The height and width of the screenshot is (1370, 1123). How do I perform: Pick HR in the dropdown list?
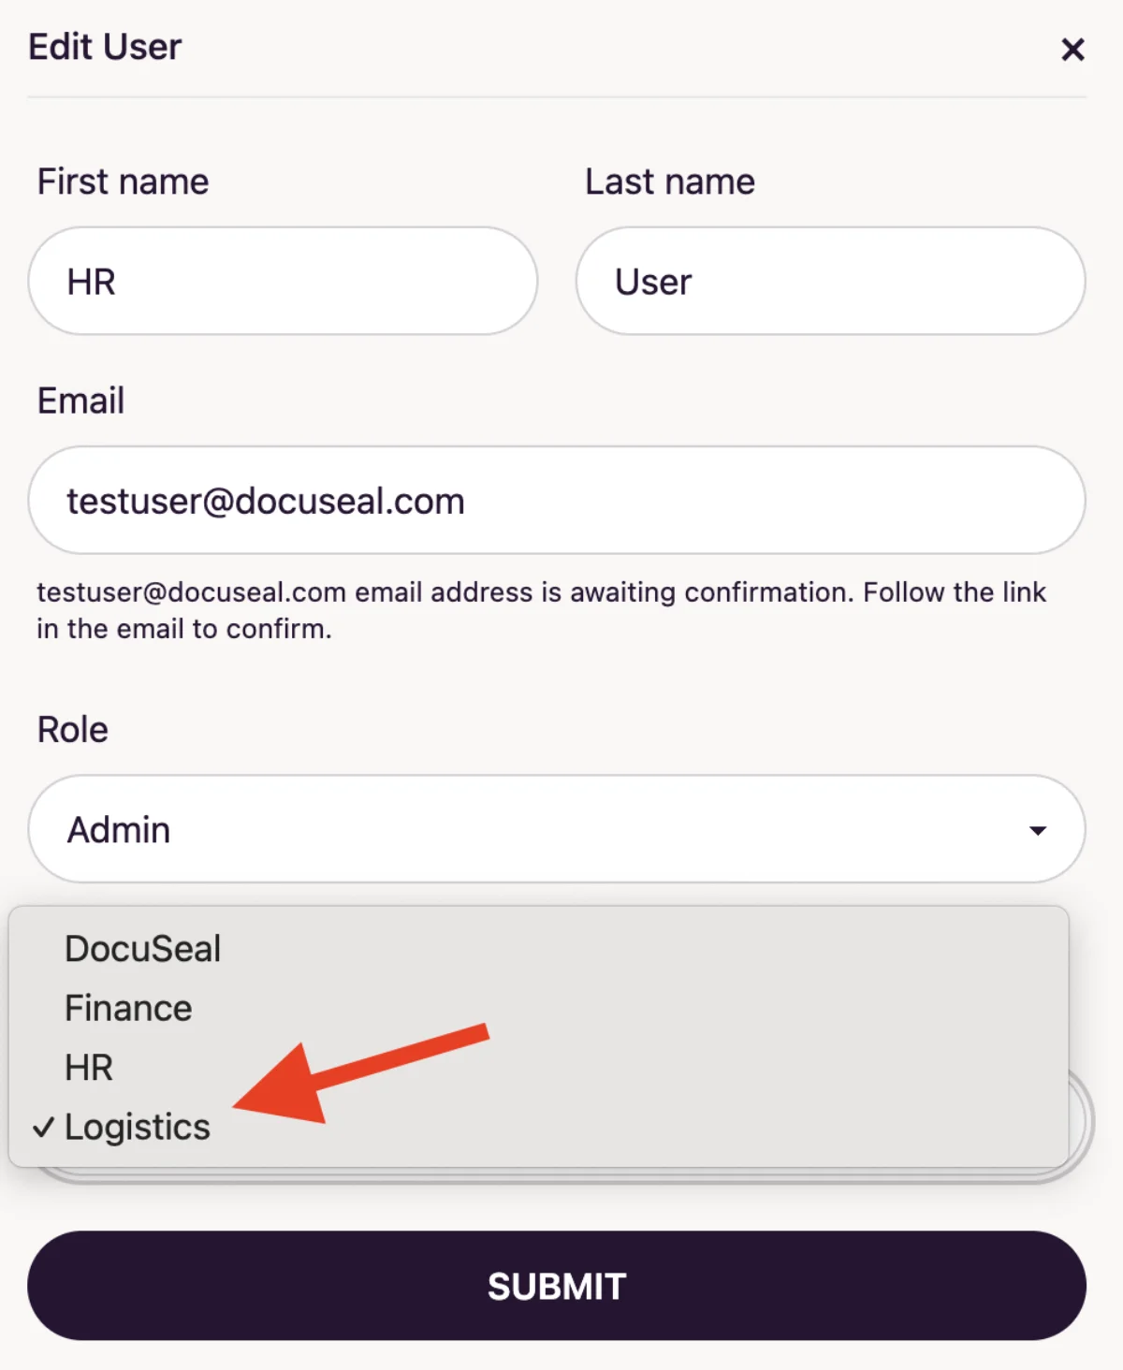90,1068
